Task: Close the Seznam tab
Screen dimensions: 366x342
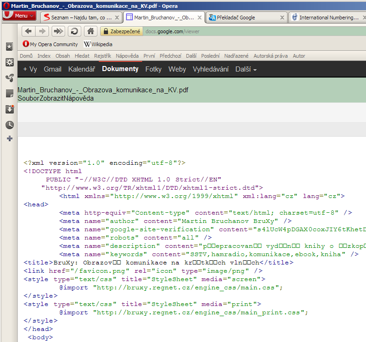Action: [116, 18]
